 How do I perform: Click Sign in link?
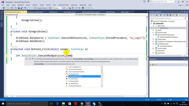[x=180, y=5]
